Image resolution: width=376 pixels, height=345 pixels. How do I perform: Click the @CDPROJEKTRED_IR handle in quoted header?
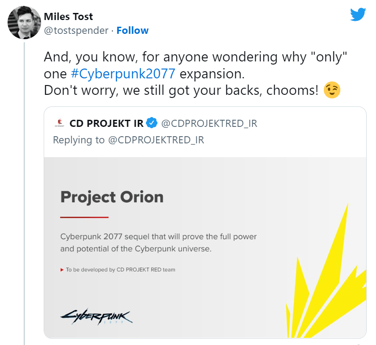point(209,123)
